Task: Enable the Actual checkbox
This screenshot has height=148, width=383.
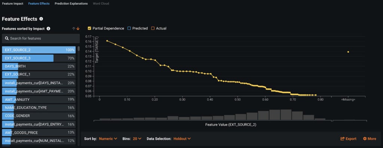Action: point(153,28)
